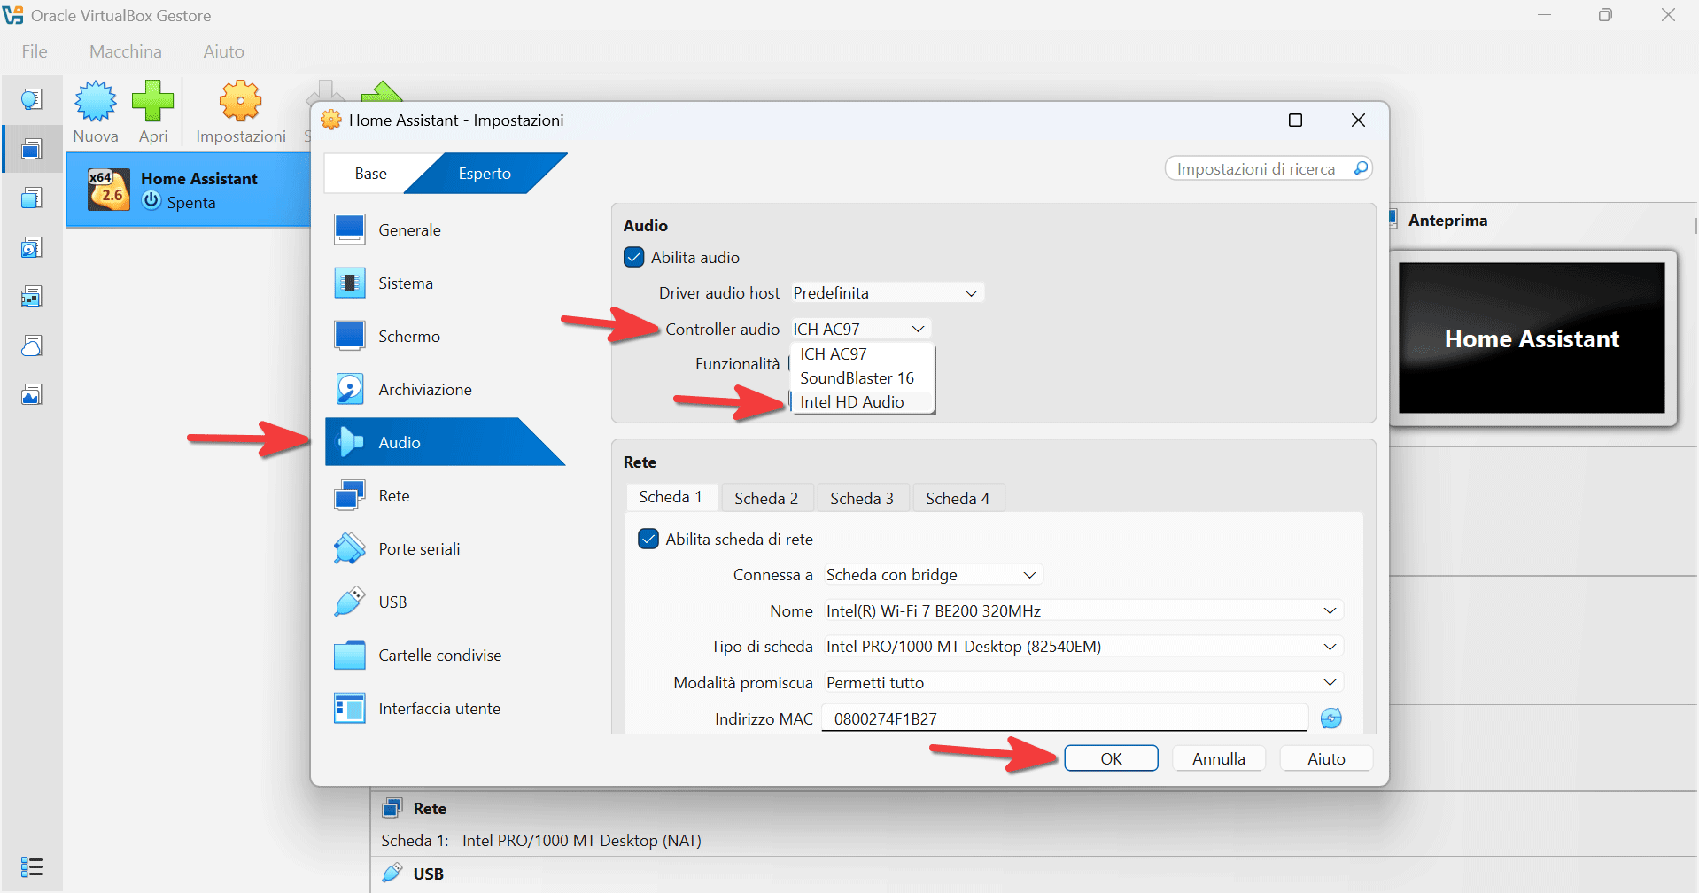
Task: Select the Audio settings category
Action: coord(445,442)
